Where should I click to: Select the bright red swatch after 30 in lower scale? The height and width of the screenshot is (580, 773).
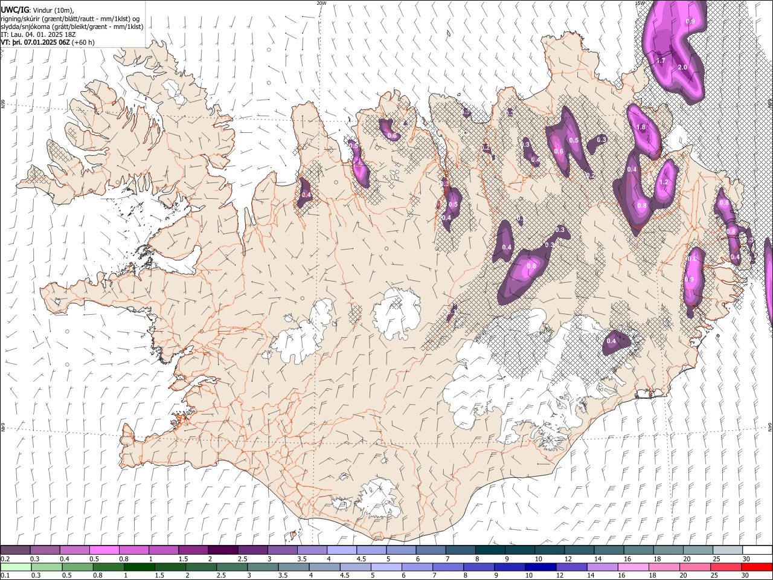pos(757,567)
